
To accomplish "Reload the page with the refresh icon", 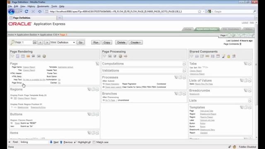I will [x=26, y=12].
